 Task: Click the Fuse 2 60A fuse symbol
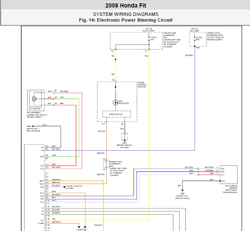pyautogui.click(x=195, y=38)
